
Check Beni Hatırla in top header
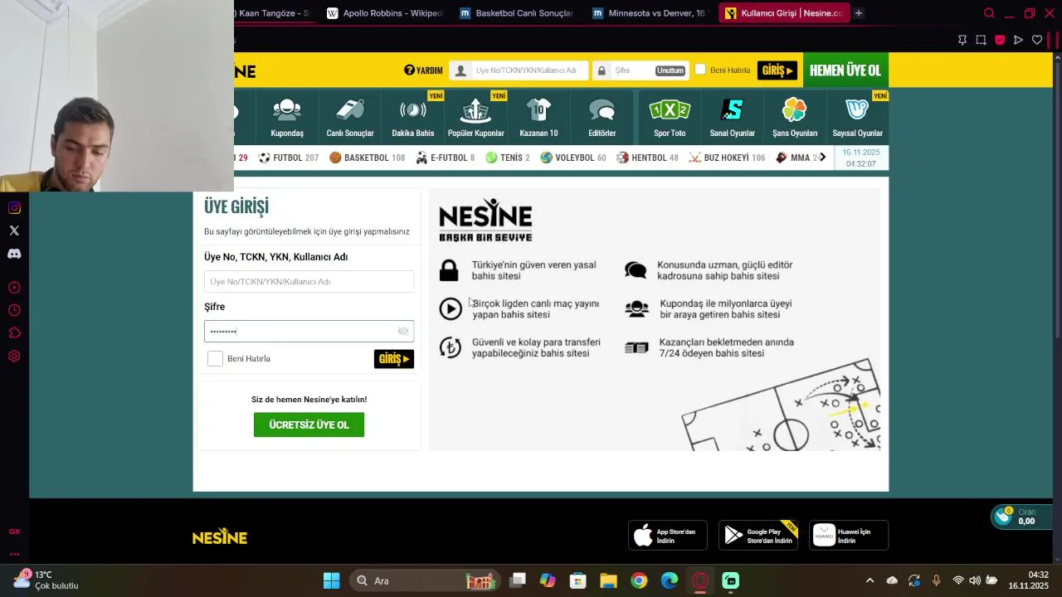point(700,70)
